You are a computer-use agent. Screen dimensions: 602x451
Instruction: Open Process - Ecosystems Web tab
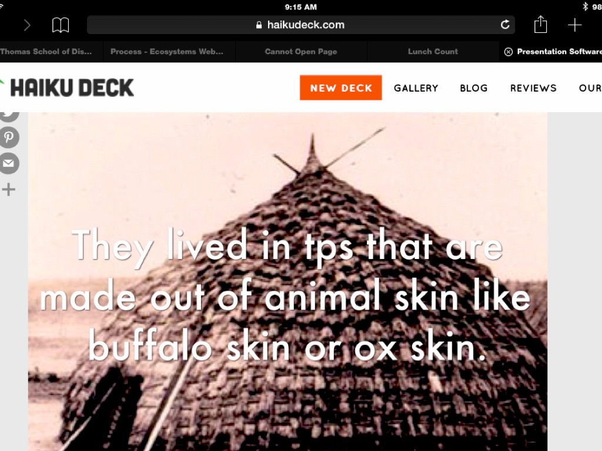[x=166, y=52]
